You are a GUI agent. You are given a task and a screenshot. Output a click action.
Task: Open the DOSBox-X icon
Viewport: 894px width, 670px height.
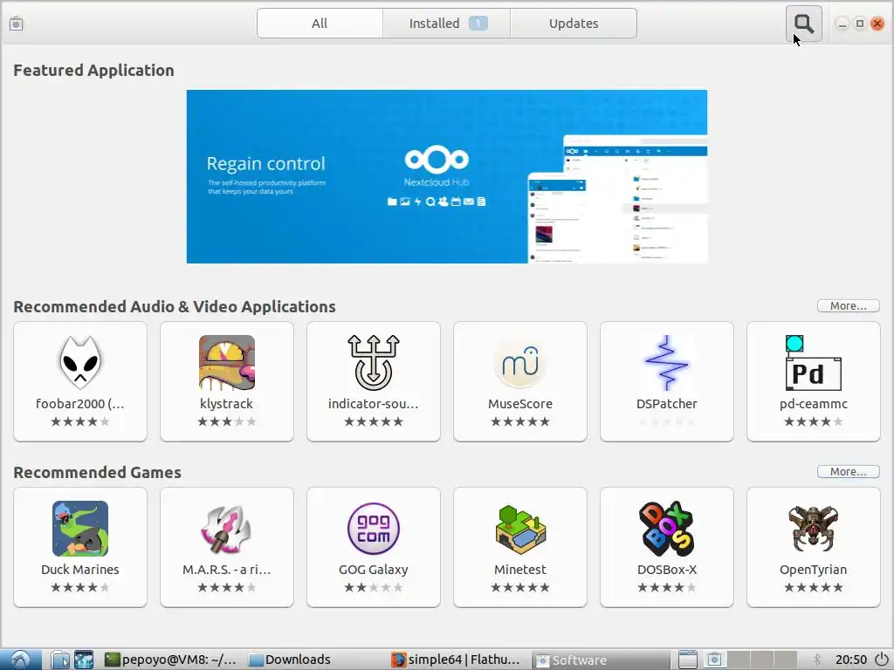pos(666,529)
